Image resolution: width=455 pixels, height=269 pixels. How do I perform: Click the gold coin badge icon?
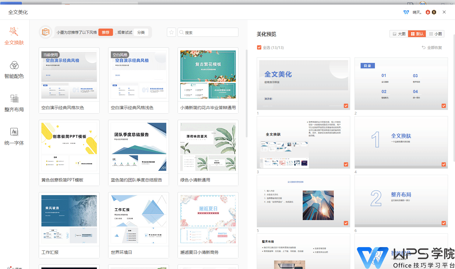click(x=434, y=12)
